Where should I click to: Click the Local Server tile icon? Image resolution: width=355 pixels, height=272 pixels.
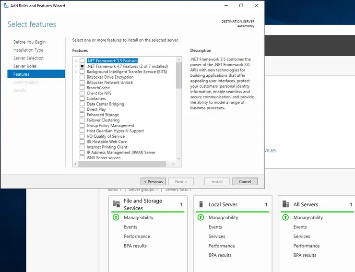tap(201, 204)
